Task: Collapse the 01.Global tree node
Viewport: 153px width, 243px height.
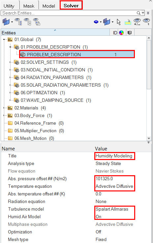Action: tap(4, 40)
